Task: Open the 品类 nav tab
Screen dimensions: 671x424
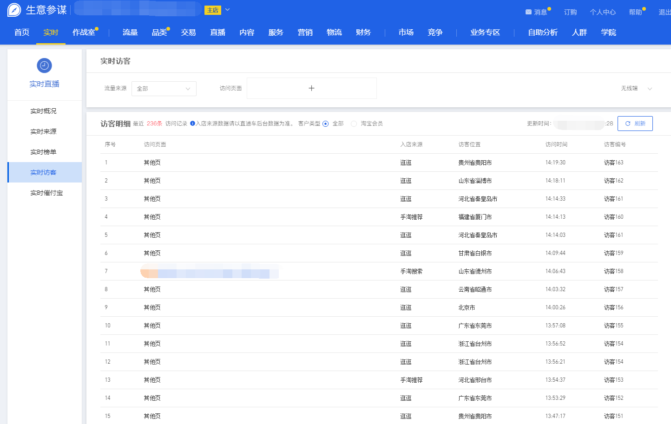Action: [159, 33]
